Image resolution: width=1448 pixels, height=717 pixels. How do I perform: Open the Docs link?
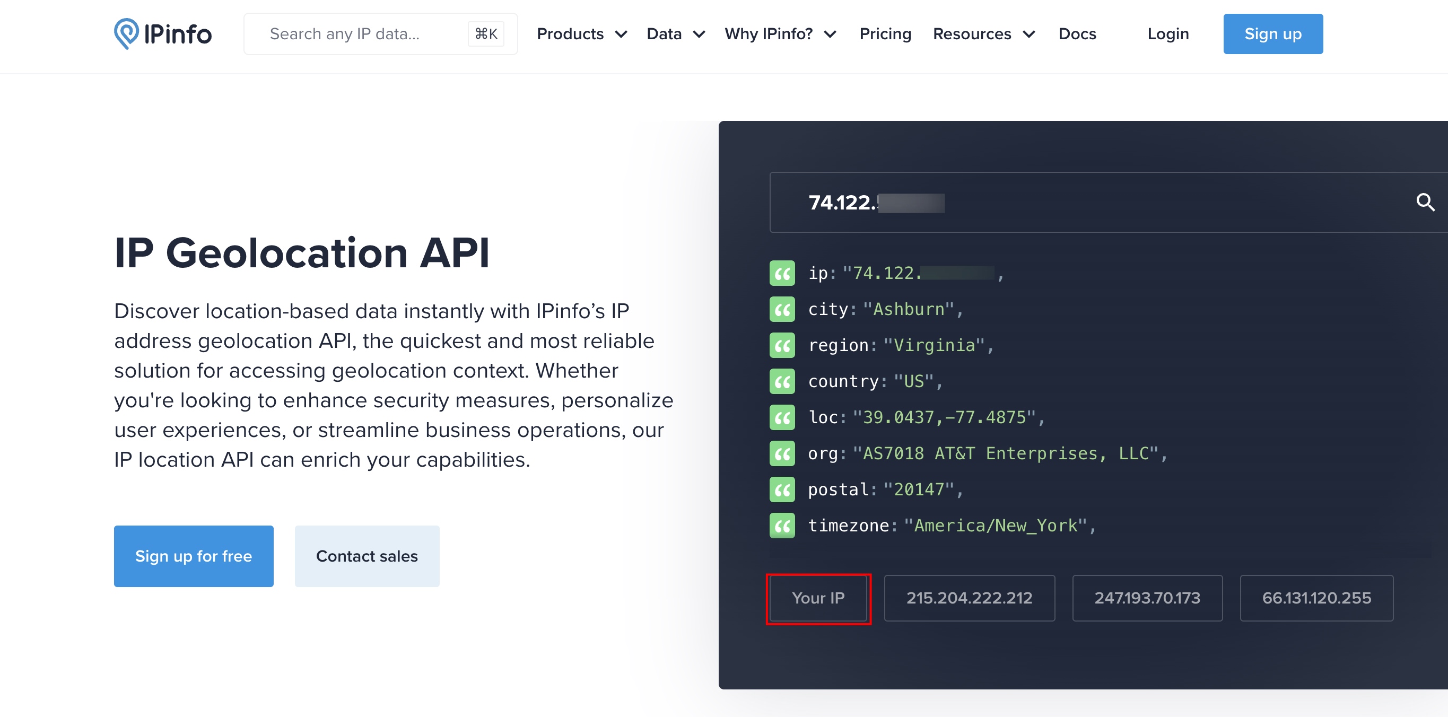pyautogui.click(x=1076, y=34)
